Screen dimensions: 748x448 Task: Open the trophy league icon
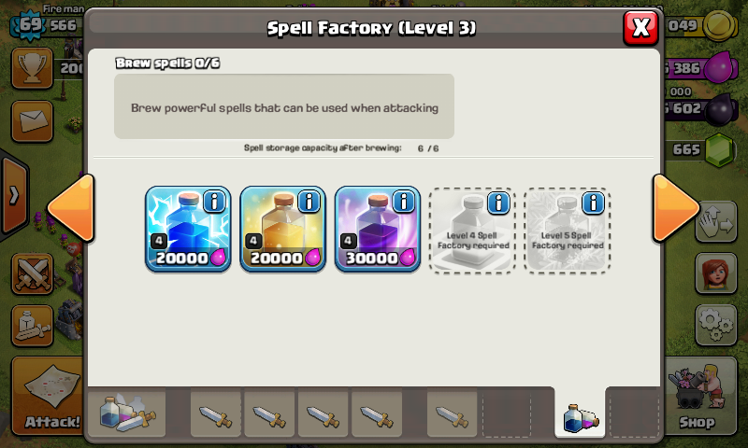[32, 68]
